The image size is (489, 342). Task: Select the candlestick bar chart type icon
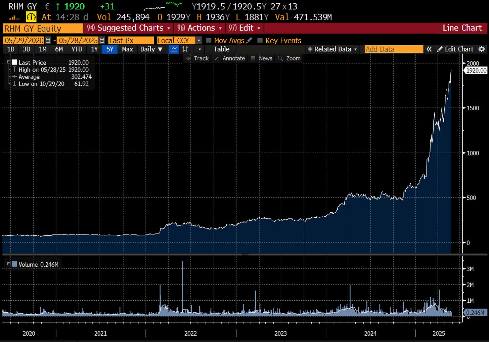click(185, 49)
